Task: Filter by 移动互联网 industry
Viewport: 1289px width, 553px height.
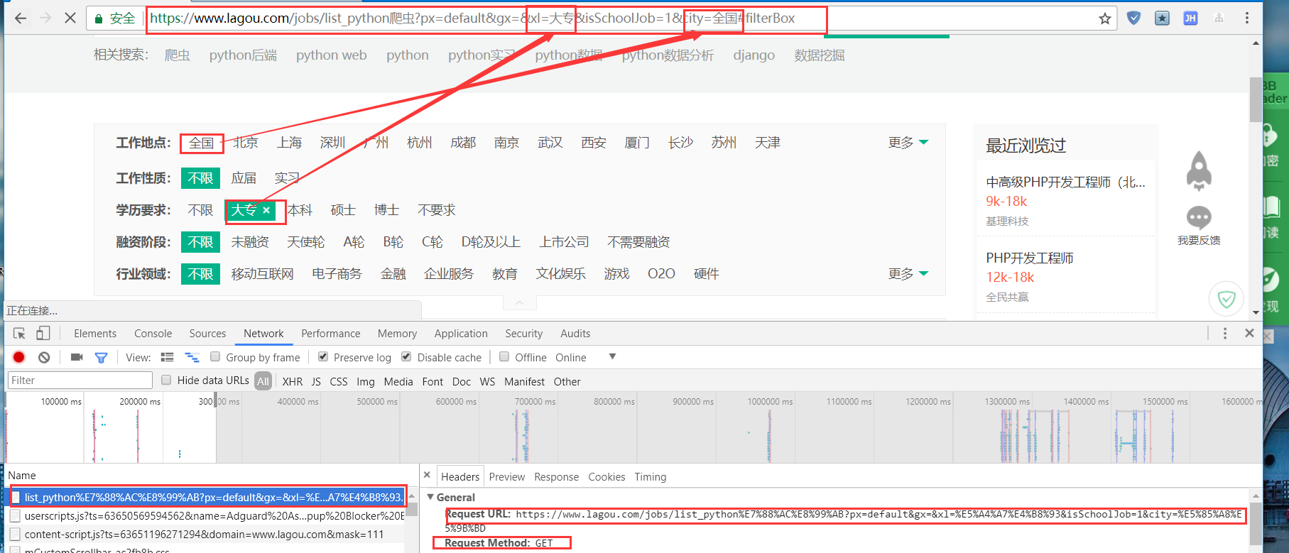Action: point(263,274)
